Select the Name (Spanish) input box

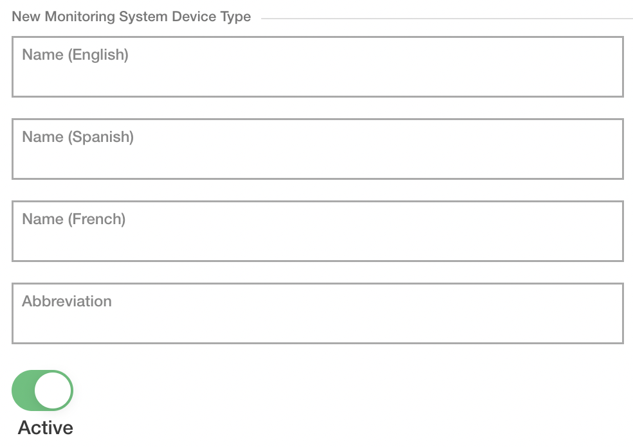coord(316,149)
